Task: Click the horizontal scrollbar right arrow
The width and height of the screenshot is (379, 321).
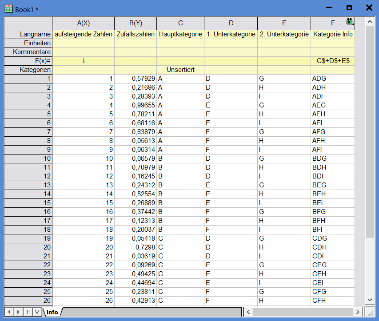Action: coord(358,312)
